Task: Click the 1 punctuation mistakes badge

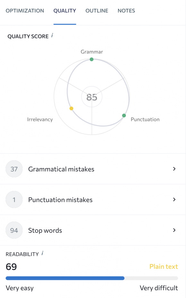Action: click(x=14, y=200)
